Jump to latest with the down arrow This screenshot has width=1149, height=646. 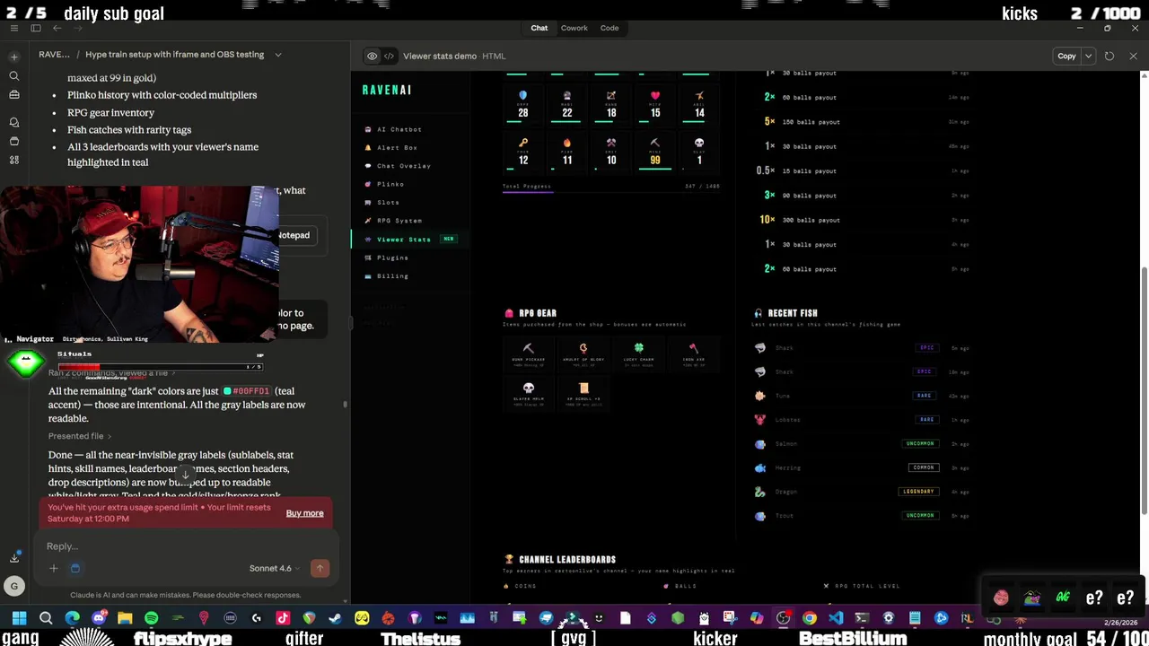point(186,474)
